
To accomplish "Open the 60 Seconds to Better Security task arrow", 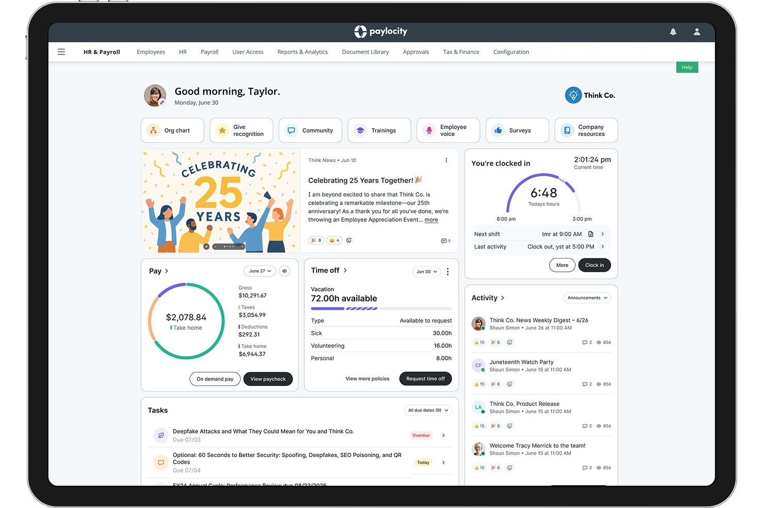I will (443, 463).
